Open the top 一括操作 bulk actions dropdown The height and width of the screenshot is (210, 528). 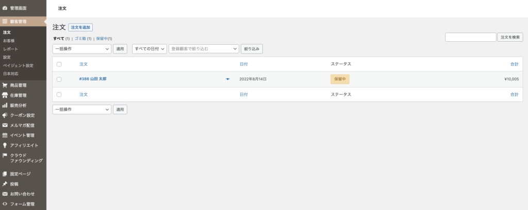[82, 49]
